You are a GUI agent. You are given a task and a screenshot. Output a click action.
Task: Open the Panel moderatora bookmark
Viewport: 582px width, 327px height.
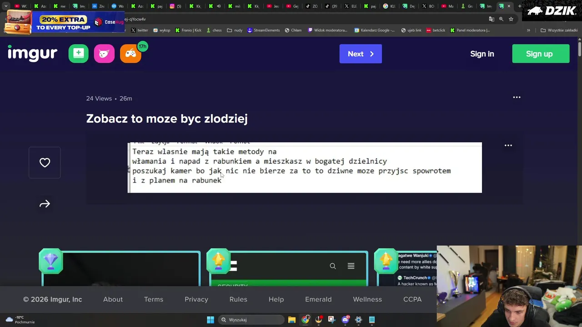(470, 30)
